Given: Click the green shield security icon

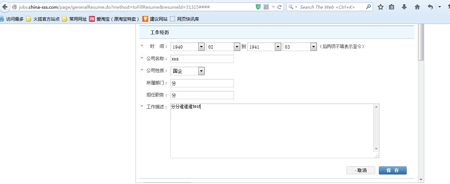Looking at the screenshot, I should point(258,7).
